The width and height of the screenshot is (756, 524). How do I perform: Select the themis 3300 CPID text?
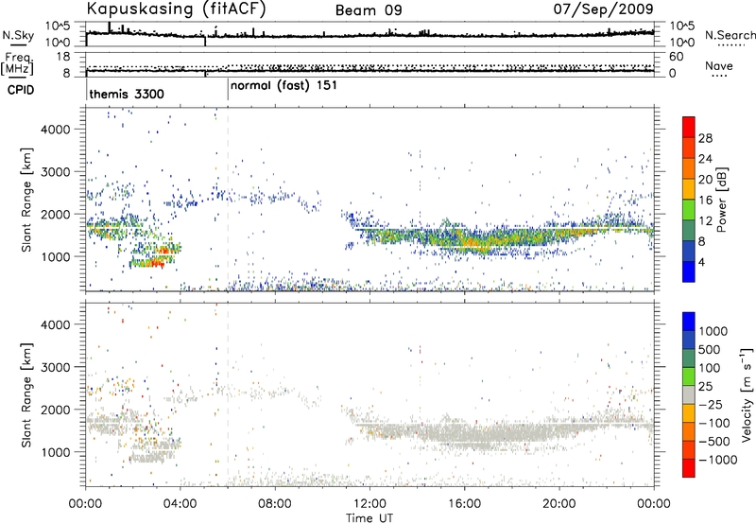[x=127, y=94]
